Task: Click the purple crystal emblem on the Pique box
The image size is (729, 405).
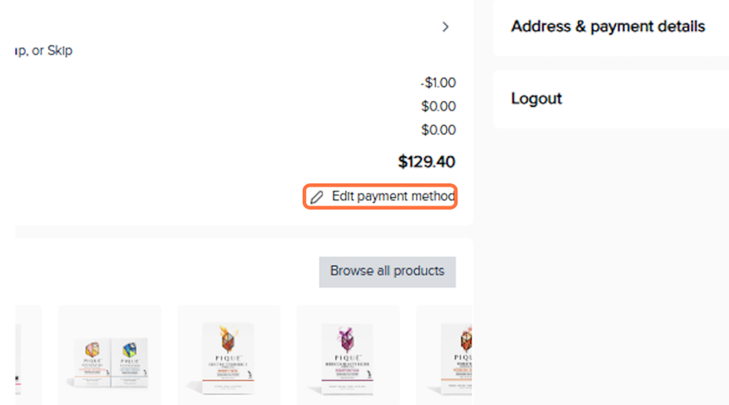Action: tap(348, 339)
